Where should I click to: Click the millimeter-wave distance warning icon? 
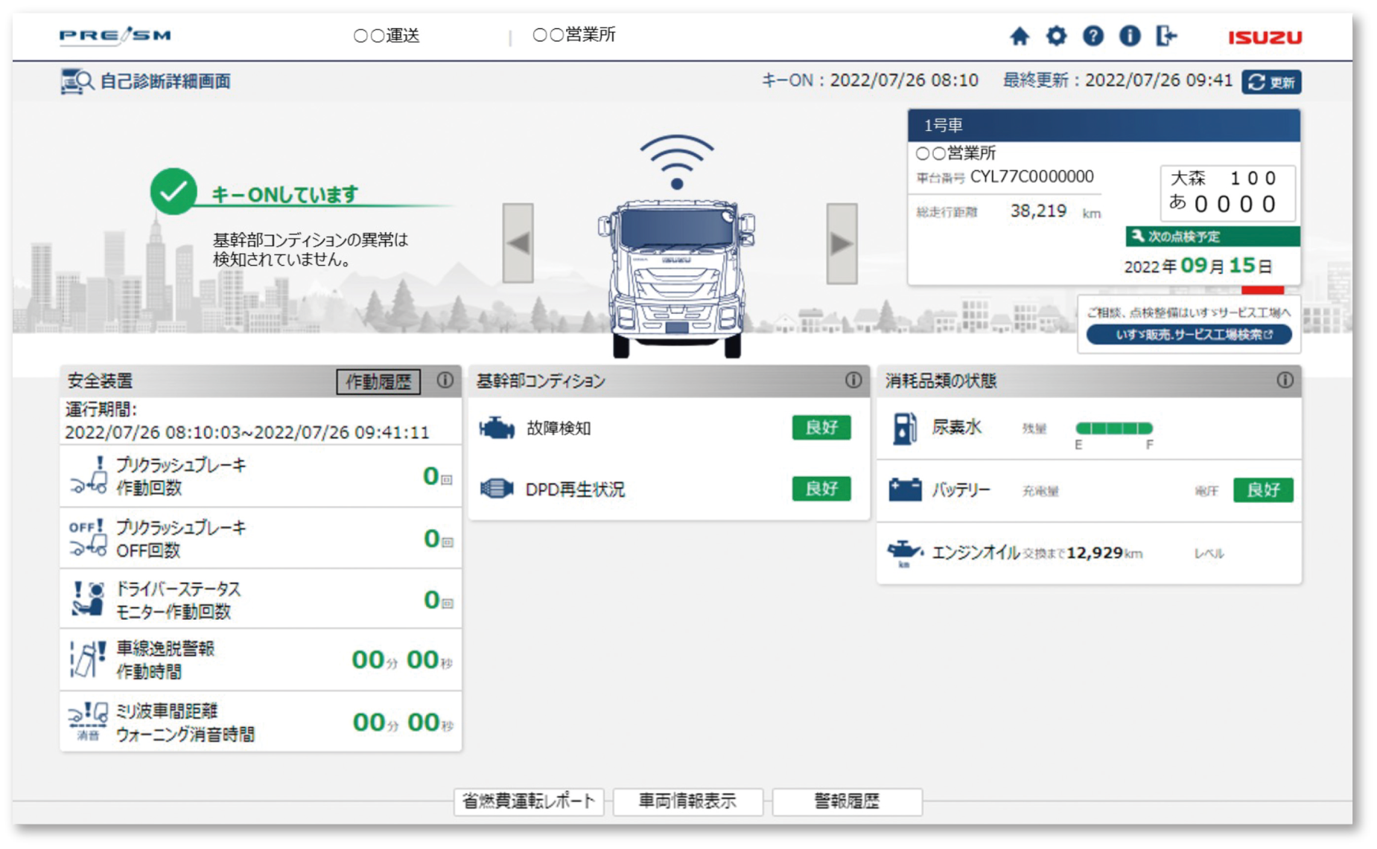click(x=88, y=722)
